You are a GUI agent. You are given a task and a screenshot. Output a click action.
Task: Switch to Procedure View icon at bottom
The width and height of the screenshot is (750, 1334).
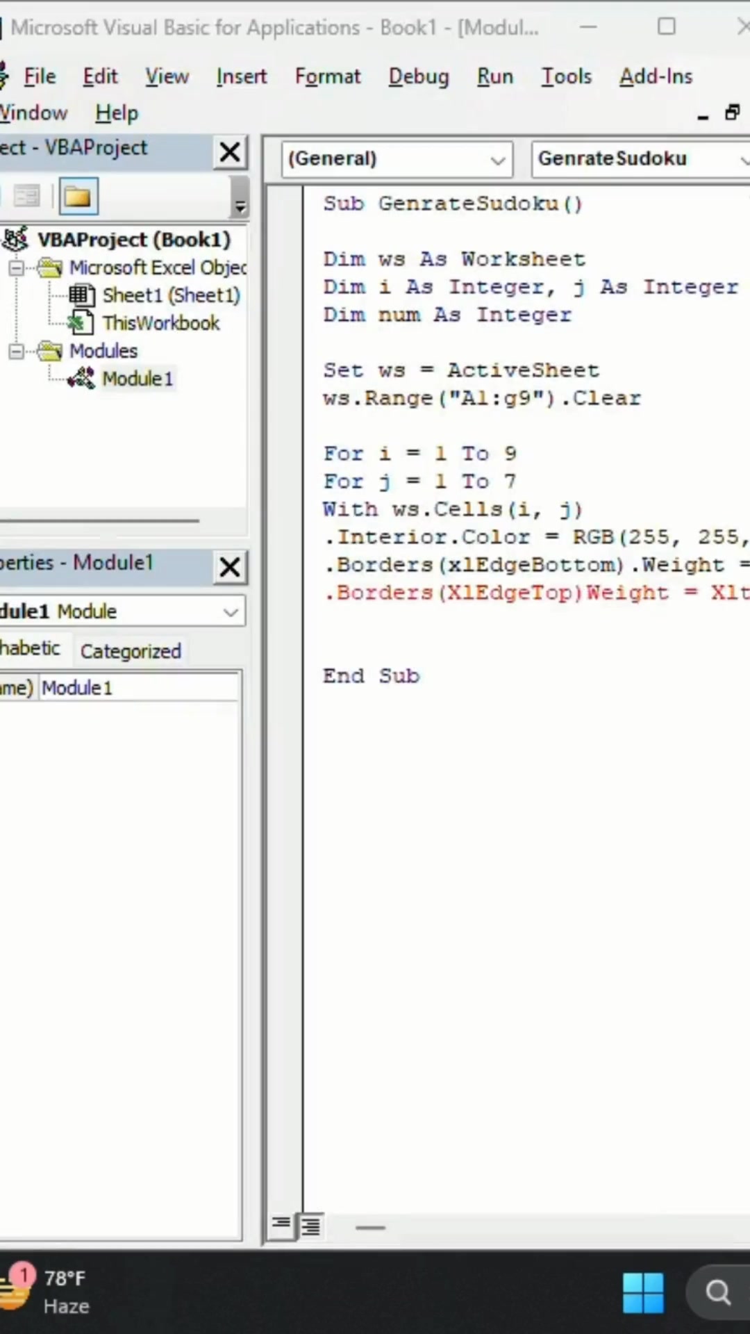click(x=281, y=1224)
